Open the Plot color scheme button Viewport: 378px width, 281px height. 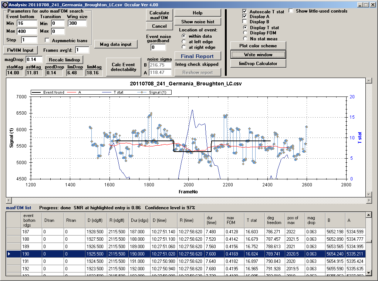(x=258, y=45)
